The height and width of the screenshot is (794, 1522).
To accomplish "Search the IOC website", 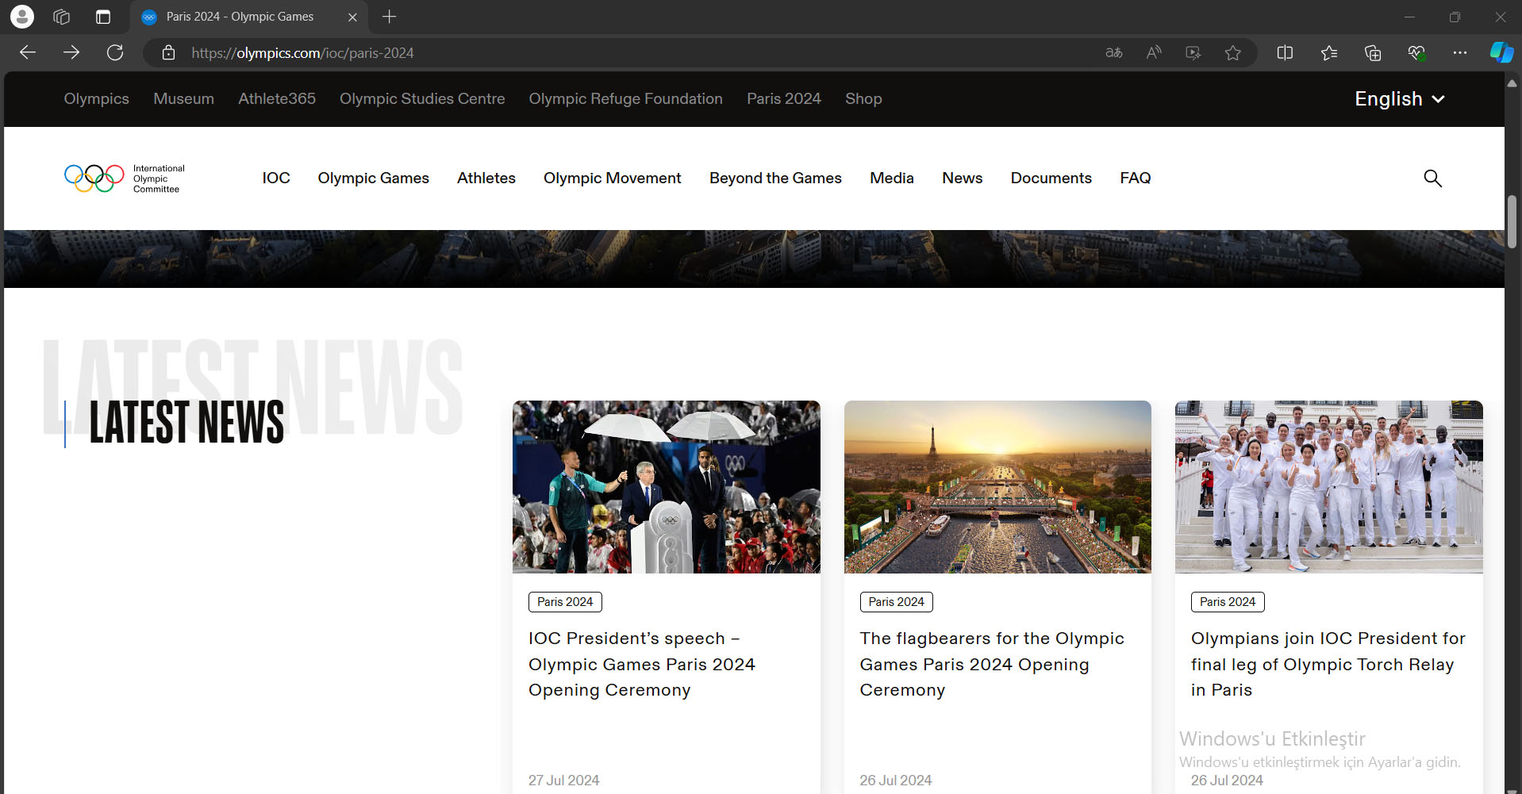I will tap(1432, 178).
